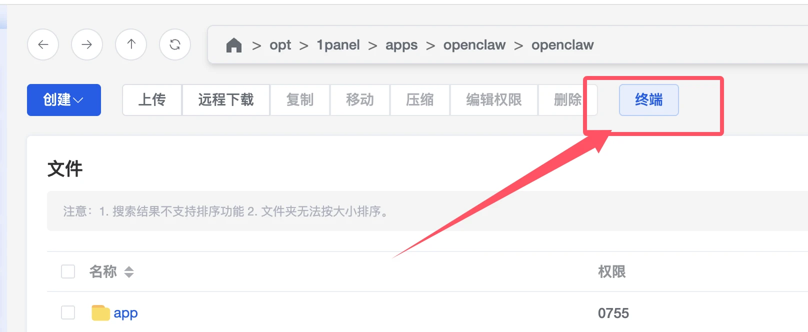This screenshot has width=808, height=332.
Task: Open the 终端 terminal button
Action: tap(649, 100)
